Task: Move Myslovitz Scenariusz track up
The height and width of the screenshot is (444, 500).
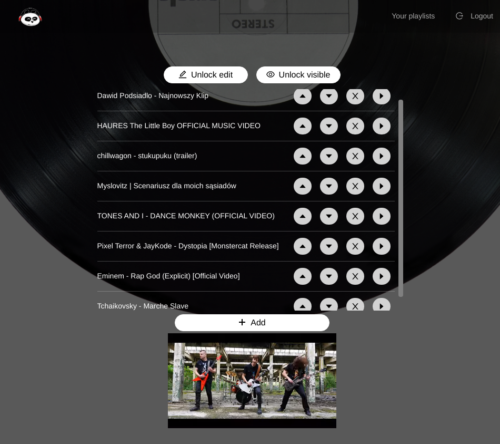Action: pyautogui.click(x=303, y=186)
